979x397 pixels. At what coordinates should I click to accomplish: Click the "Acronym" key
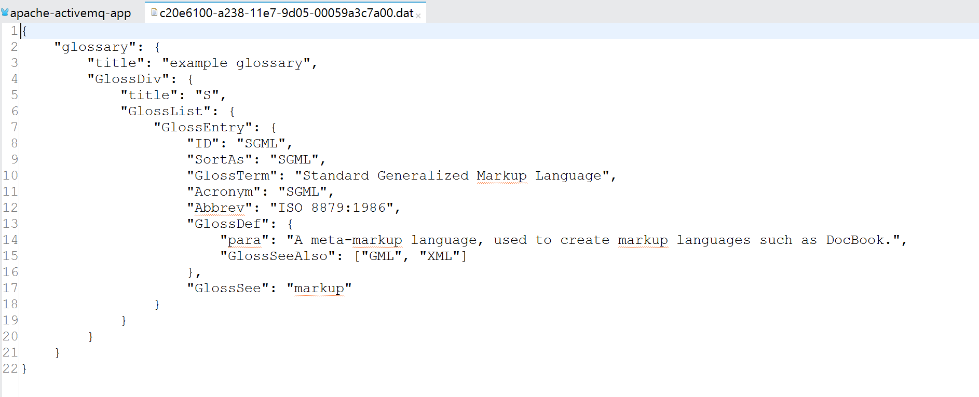pyautogui.click(x=224, y=192)
